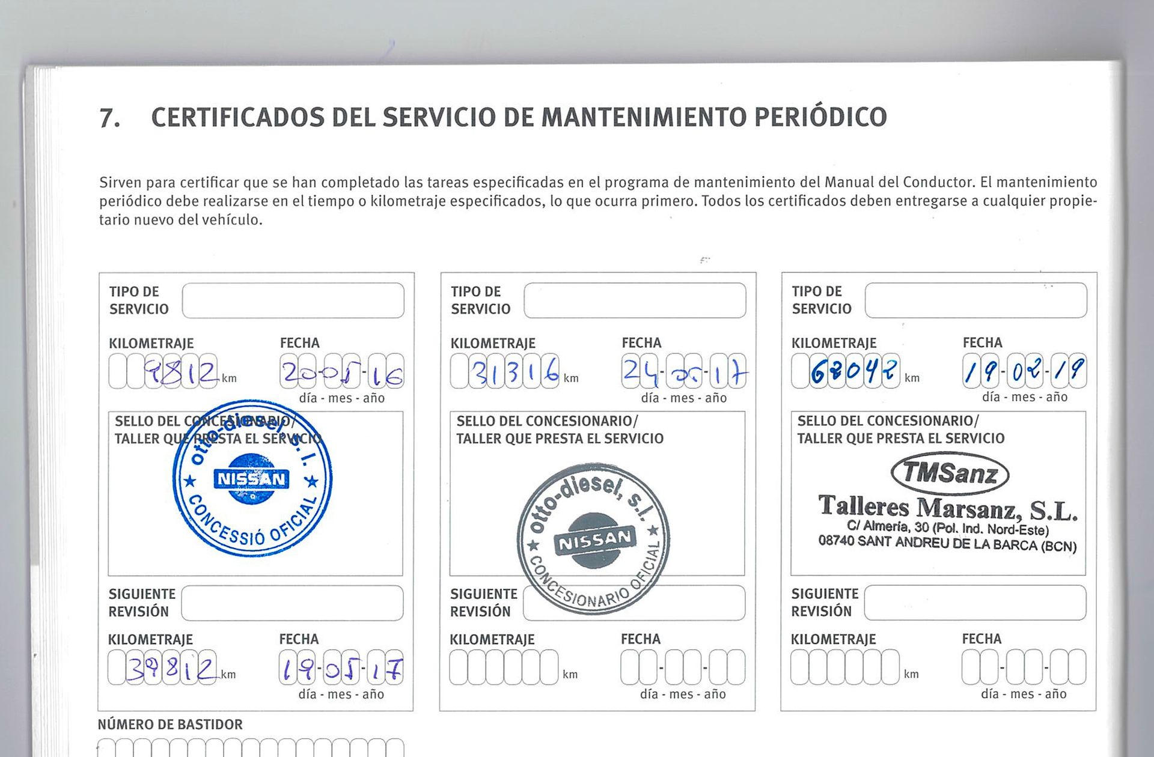Viewport: 1154px width, 757px height.
Task: Click the handwritten 68042 kilometraje boxes
Action: point(846,371)
